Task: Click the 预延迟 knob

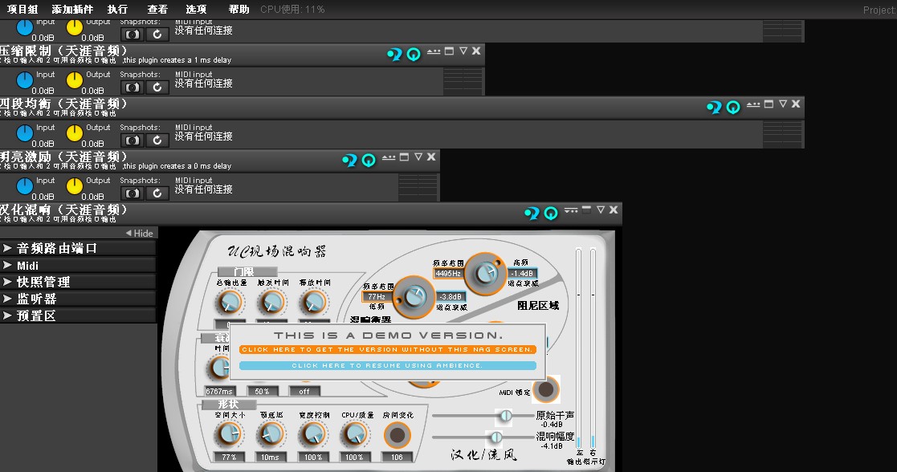Action: [271, 435]
